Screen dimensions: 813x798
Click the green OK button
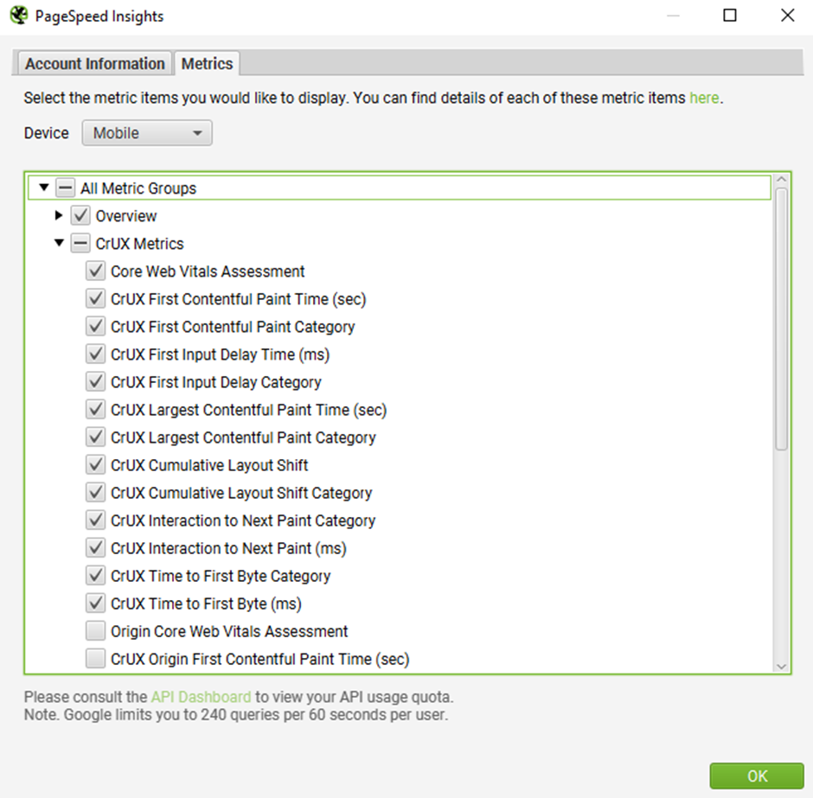click(x=757, y=776)
